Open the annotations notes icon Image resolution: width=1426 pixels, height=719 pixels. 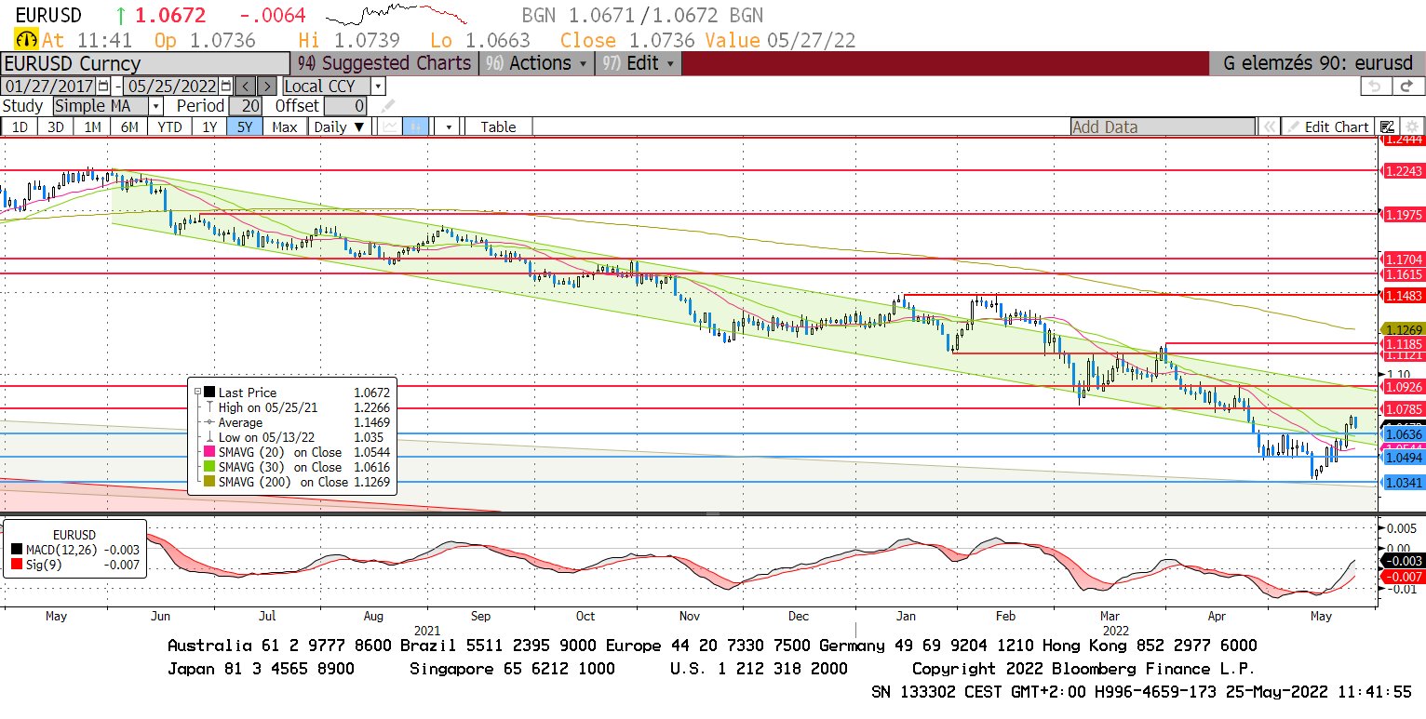click(x=1387, y=126)
